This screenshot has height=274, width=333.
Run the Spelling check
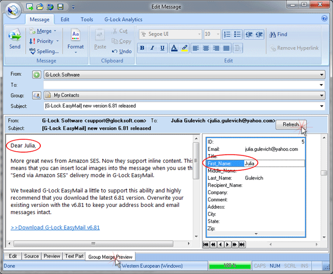(x=44, y=51)
